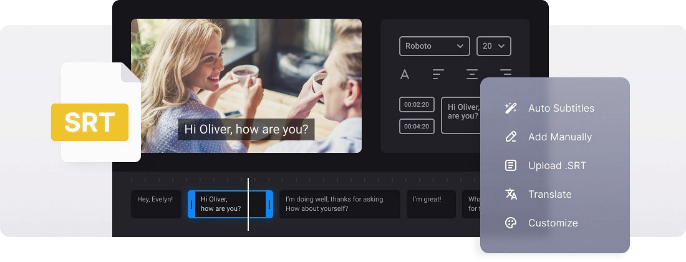Select the "I'm great!" subtitle clip
686x262 pixels.
[431, 204]
